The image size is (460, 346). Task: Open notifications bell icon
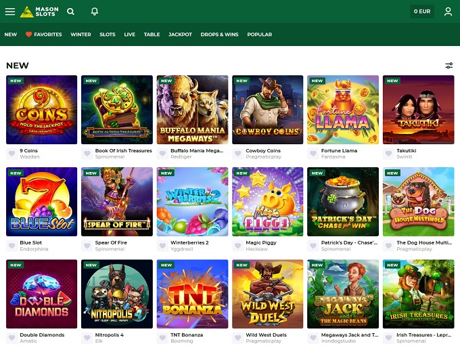coord(94,12)
